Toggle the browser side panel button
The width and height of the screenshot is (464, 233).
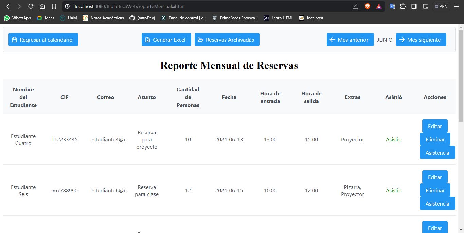coord(413,6)
